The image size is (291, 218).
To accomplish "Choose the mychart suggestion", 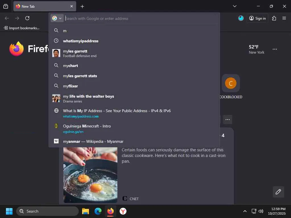I will click(134, 66).
